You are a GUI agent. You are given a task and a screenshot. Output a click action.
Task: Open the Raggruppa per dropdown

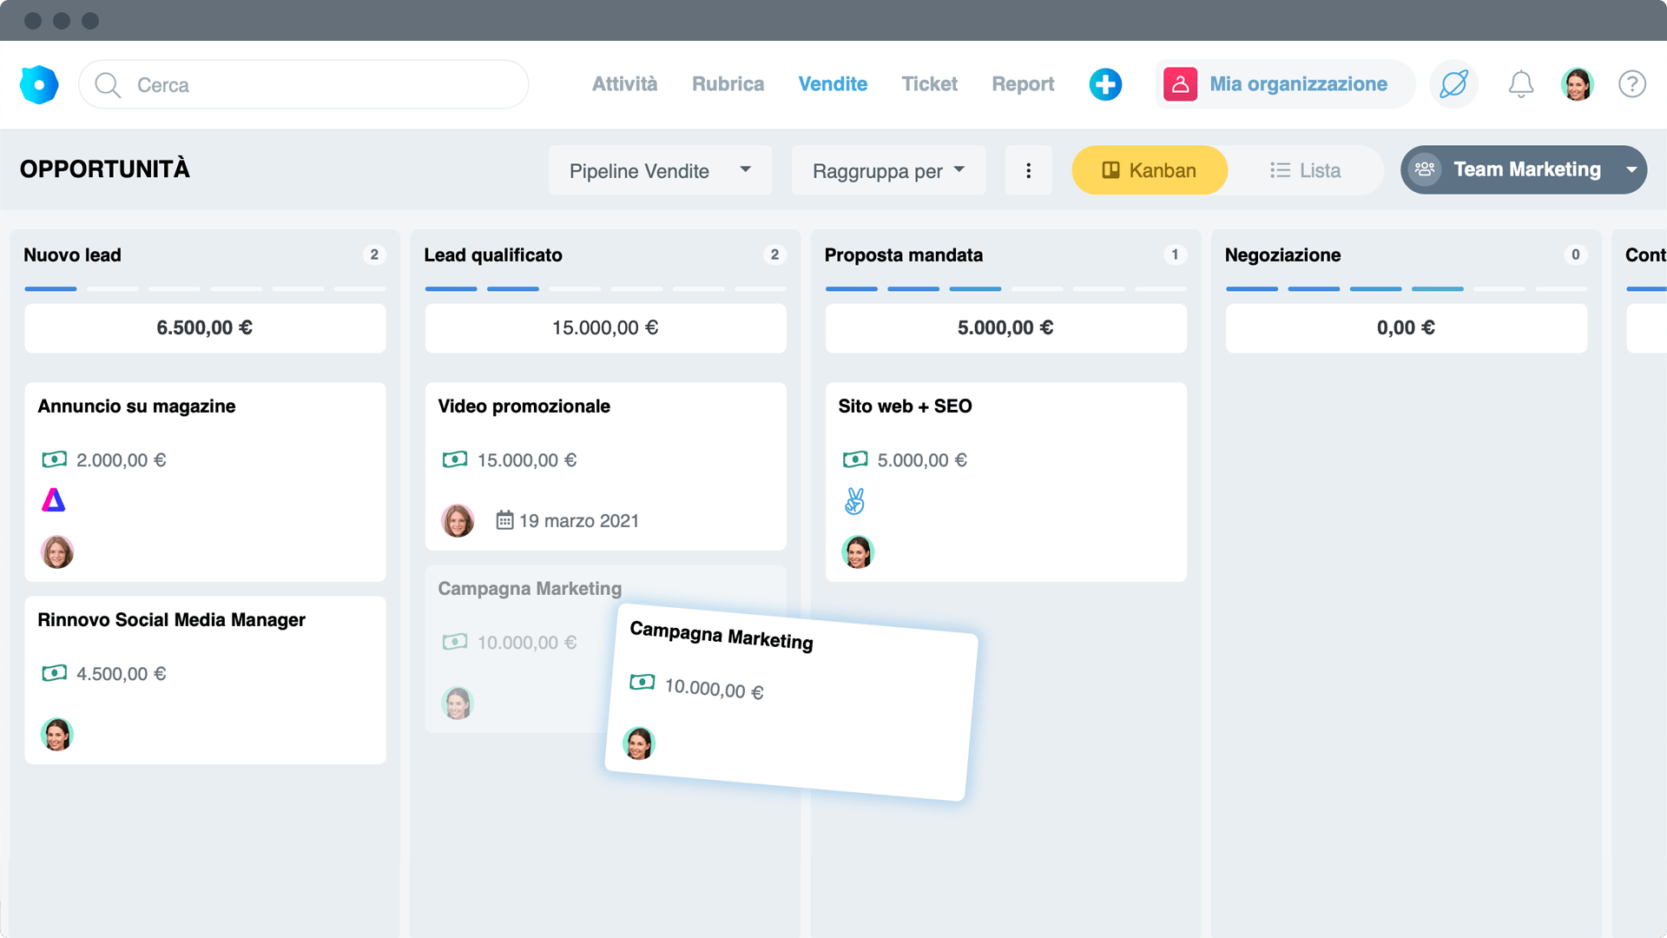[x=887, y=170]
